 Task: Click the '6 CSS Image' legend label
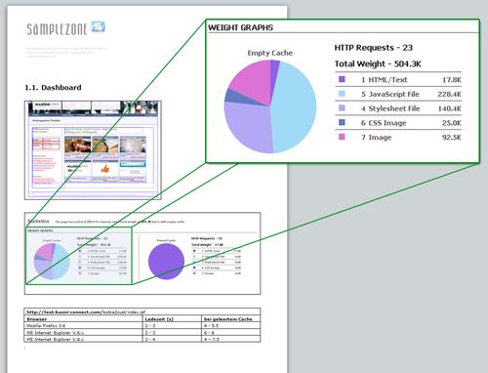click(384, 123)
